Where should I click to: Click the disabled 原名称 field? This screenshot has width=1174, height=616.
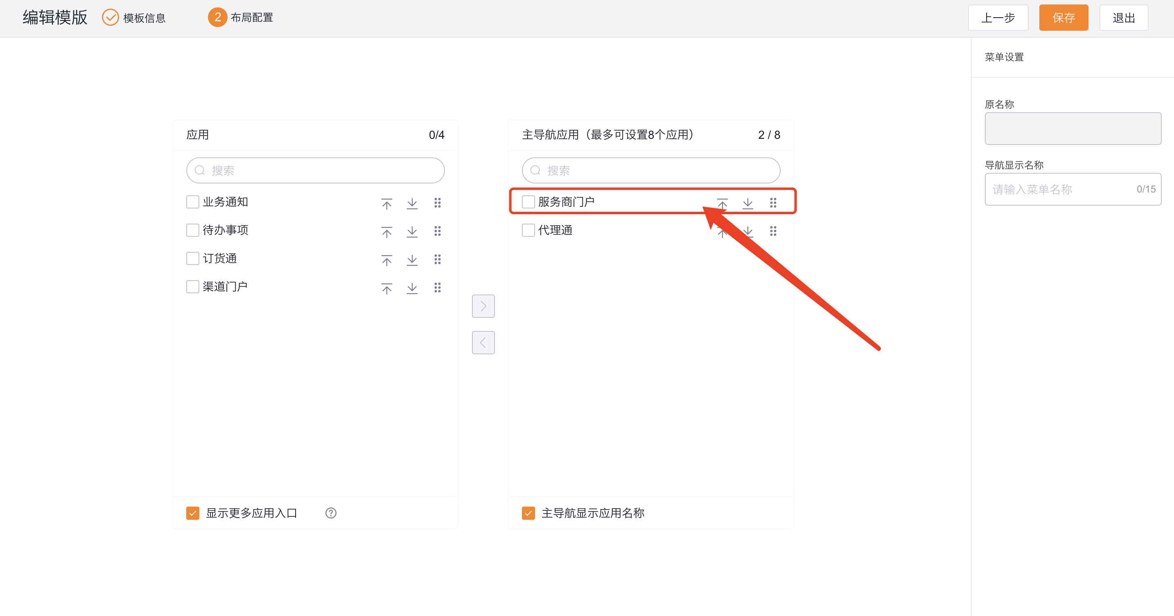[1073, 129]
